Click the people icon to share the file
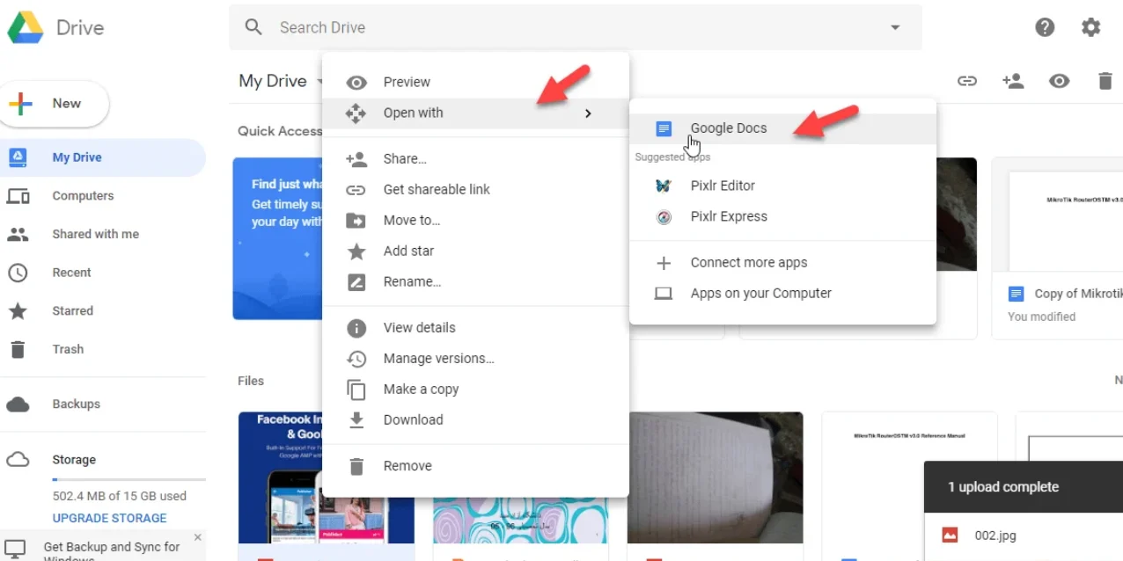This screenshot has height=561, width=1123. (x=1013, y=81)
